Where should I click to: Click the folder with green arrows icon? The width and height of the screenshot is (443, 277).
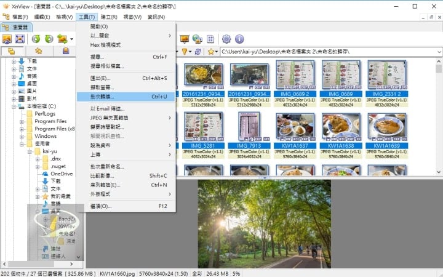tap(62, 39)
